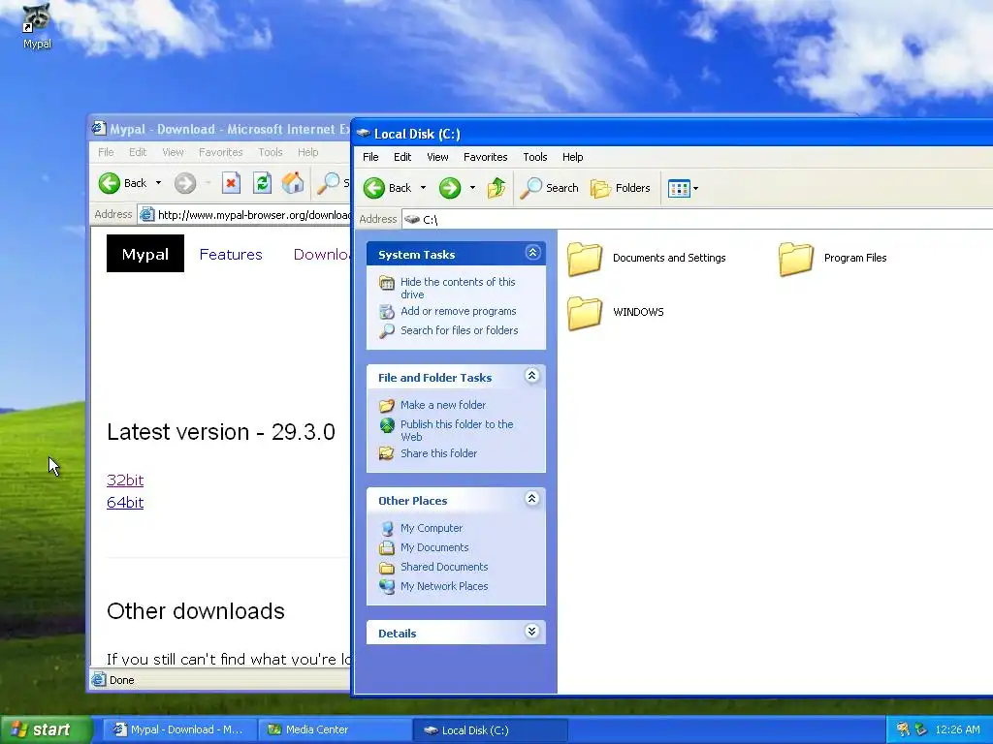
Task: Open My Computer in Other Places
Action: click(x=432, y=528)
